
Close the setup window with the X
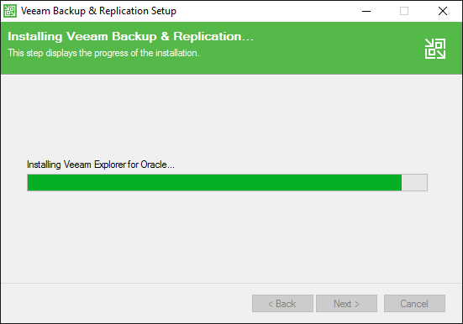point(442,11)
